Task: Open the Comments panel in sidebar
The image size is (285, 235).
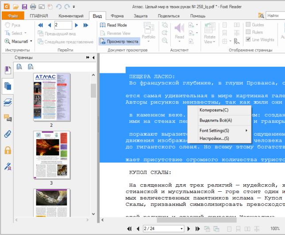Action: click(8, 118)
